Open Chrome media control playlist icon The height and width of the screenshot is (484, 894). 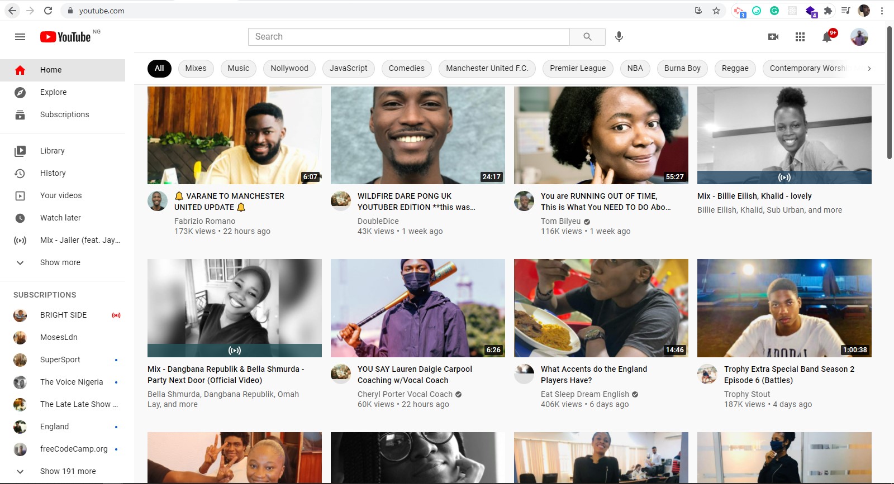(845, 11)
